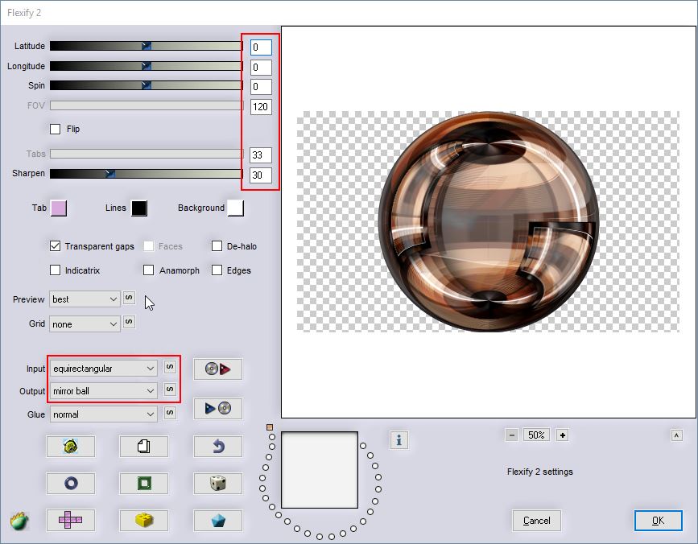Expand the Preview quality dropdown
Screen dimensions: 698x544
(85, 299)
